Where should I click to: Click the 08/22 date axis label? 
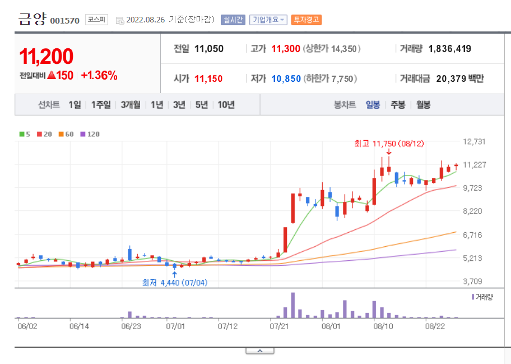[435, 326]
